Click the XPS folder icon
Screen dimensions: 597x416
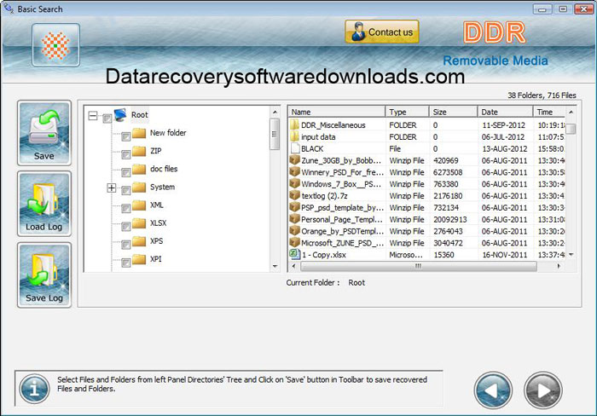pos(139,241)
